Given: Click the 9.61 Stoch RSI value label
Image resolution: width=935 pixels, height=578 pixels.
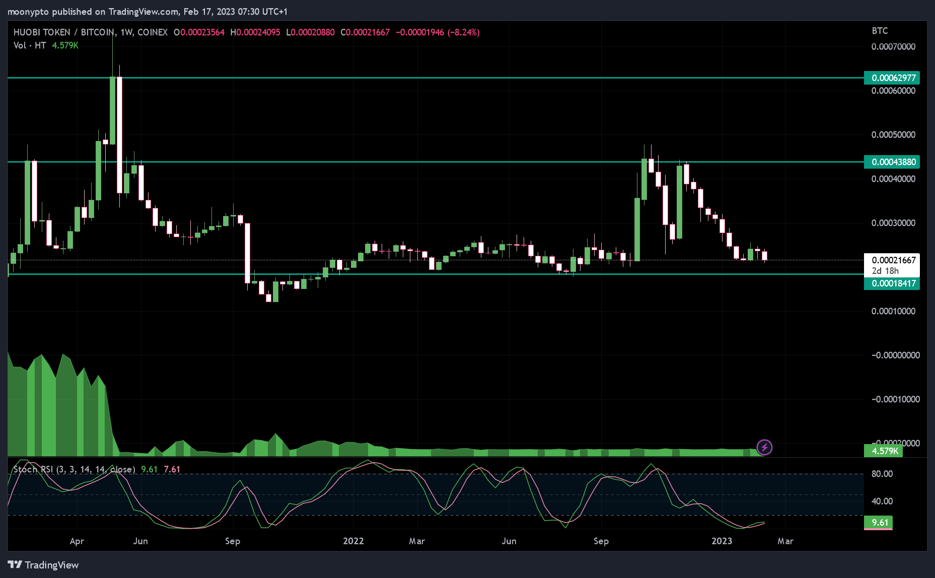Looking at the screenshot, I should (879, 522).
